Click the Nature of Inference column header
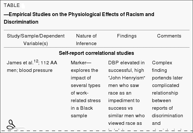The image size is (193, 133). (86, 40)
